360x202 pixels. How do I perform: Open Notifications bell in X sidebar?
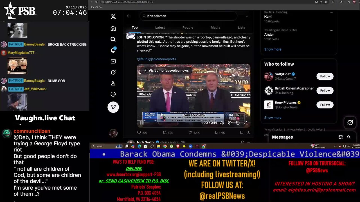[113, 50]
